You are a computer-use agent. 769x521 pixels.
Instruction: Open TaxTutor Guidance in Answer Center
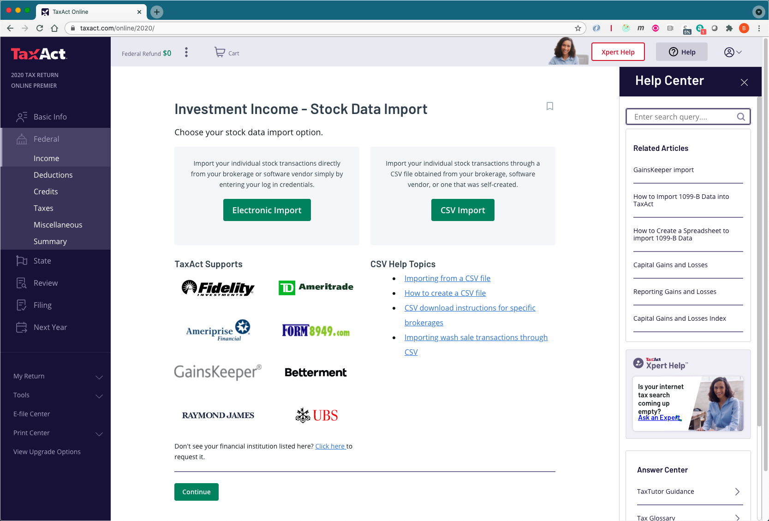(688, 491)
